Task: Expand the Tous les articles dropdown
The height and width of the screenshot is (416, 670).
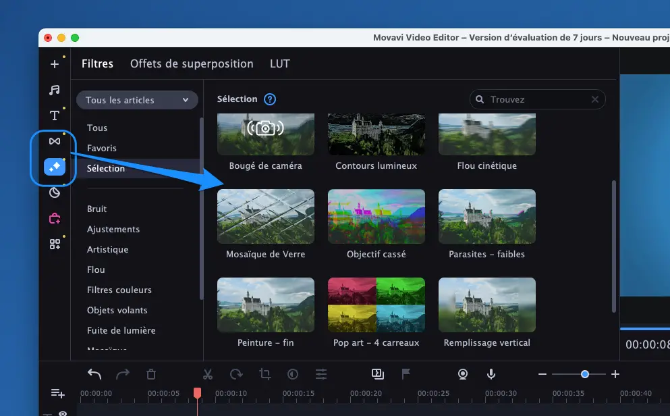Action: point(137,100)
